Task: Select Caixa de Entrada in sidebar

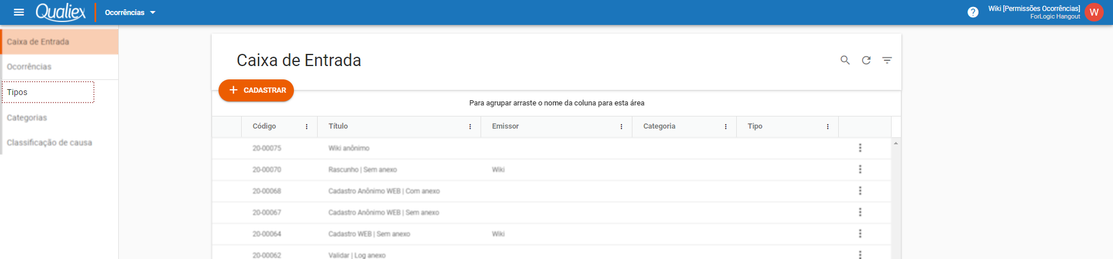Action: [60, 42]
